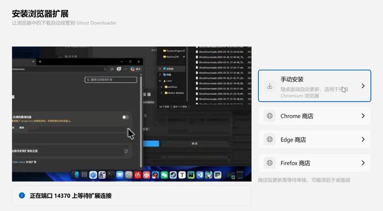383x211 pixels.
Task: Click the blue info icon beside port status
Action: coord(21,195)
